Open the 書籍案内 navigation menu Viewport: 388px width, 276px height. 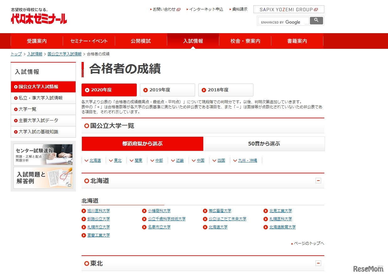(x=296, y=41)
